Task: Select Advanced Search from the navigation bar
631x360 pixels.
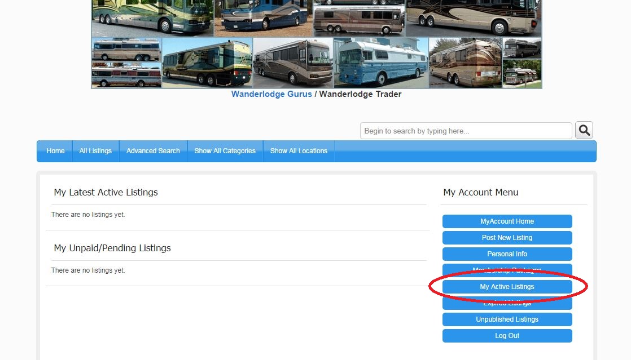Action: point(153,151)
